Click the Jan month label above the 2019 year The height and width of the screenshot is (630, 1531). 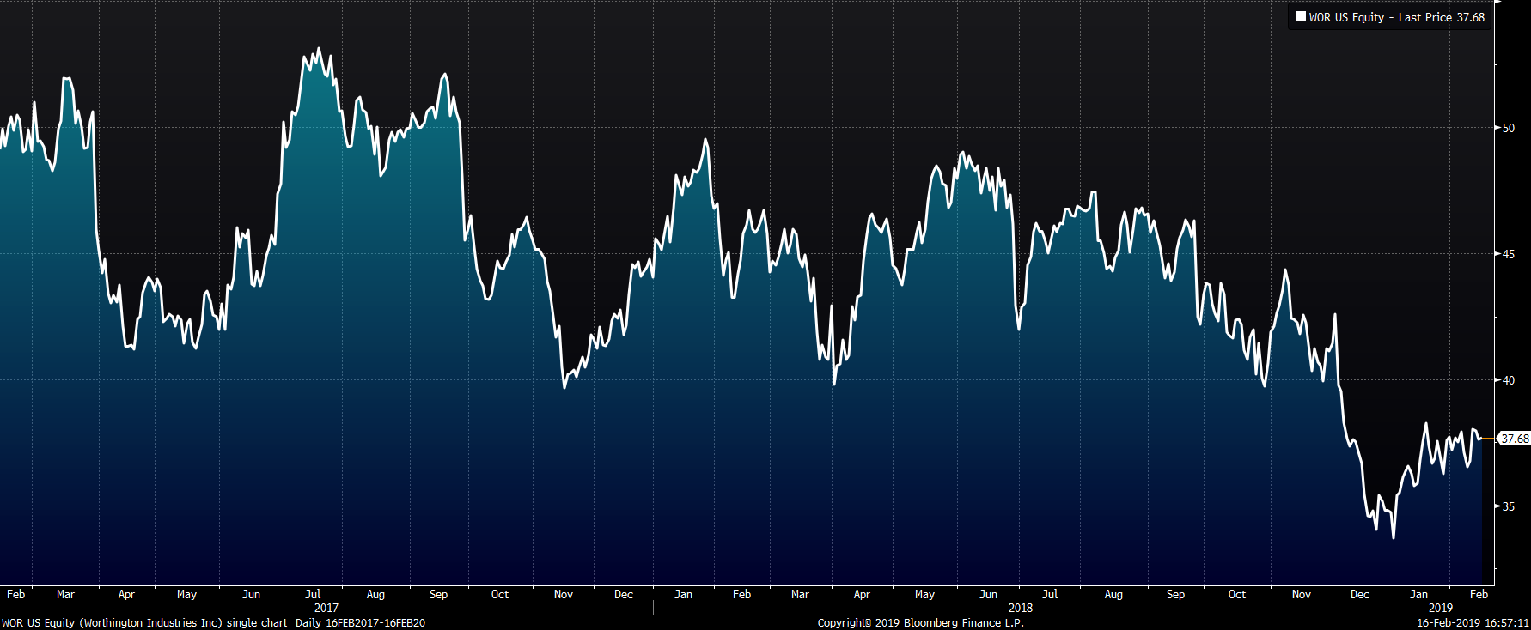tap(1419, 594)
